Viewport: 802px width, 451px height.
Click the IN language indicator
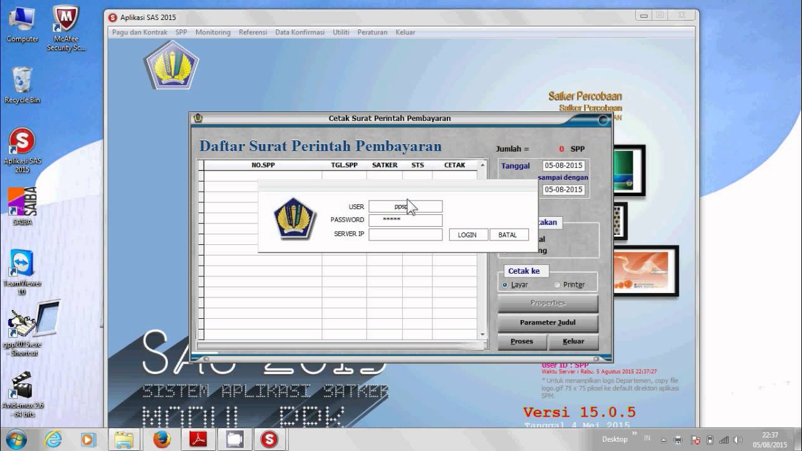click(647, 439)
